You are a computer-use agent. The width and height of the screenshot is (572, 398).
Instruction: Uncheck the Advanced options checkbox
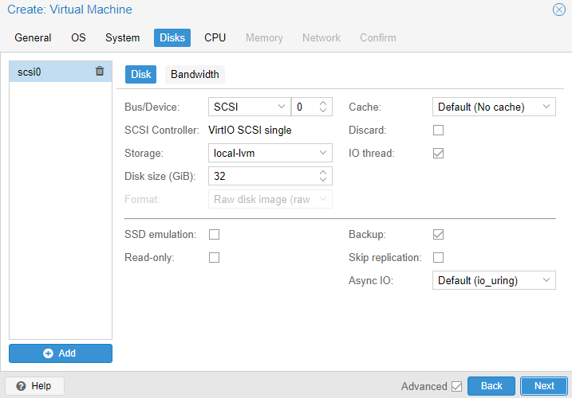[x=456, y=386]
